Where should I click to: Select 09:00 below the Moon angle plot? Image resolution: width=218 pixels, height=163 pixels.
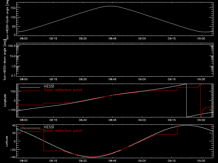click(x=142, y=79)
